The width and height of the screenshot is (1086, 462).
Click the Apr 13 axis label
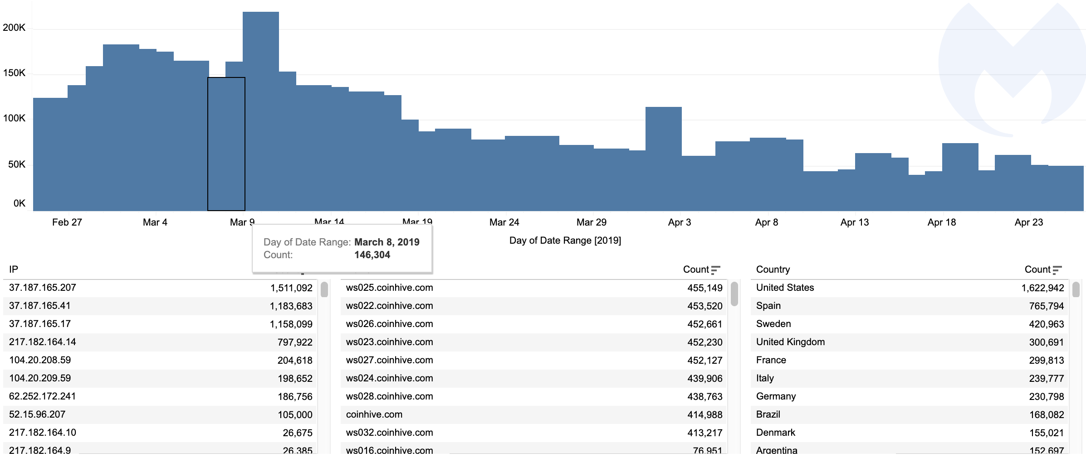pos(855,222)
